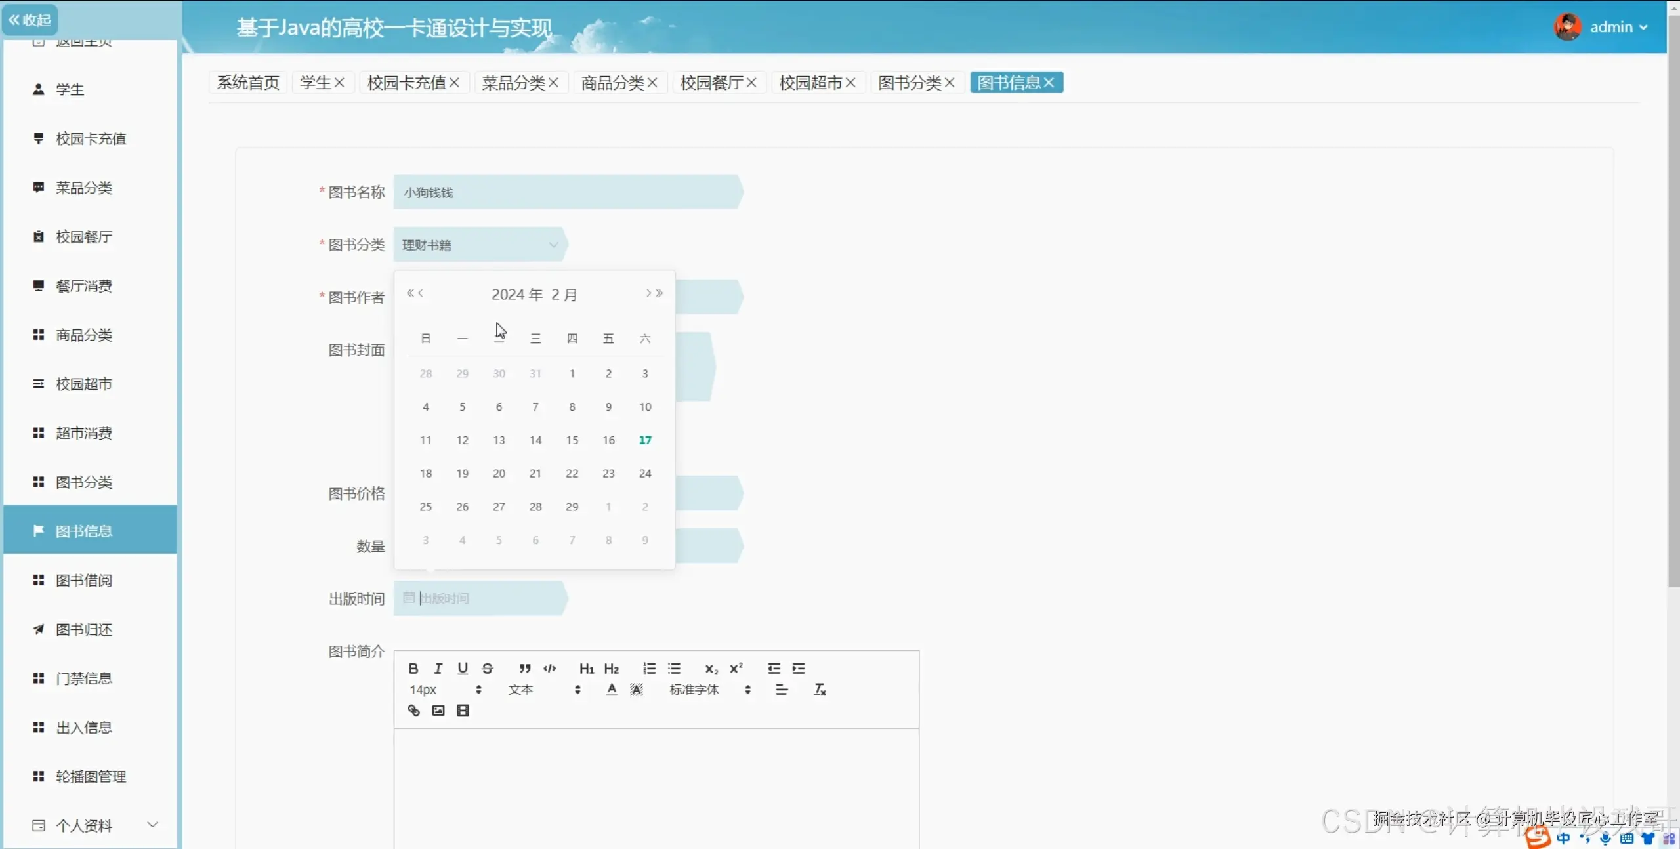This screenshot has height=849, width=1680.
Task: Switch to the 校园餐厅 tab
Action: (x=711, y=82)
